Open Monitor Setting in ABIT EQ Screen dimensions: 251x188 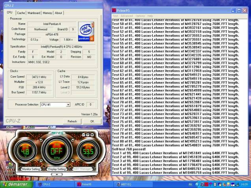pos(31,169)
